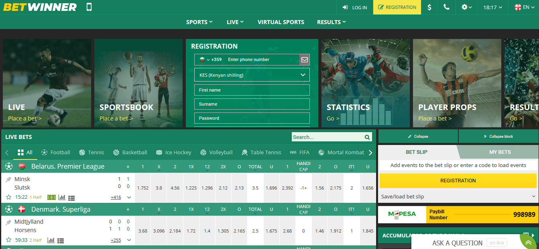Bet on 3.68 odds for Midtjylland
Image resolution: width=539 pixels, height=249 pixels.
(x=142, y=231)
